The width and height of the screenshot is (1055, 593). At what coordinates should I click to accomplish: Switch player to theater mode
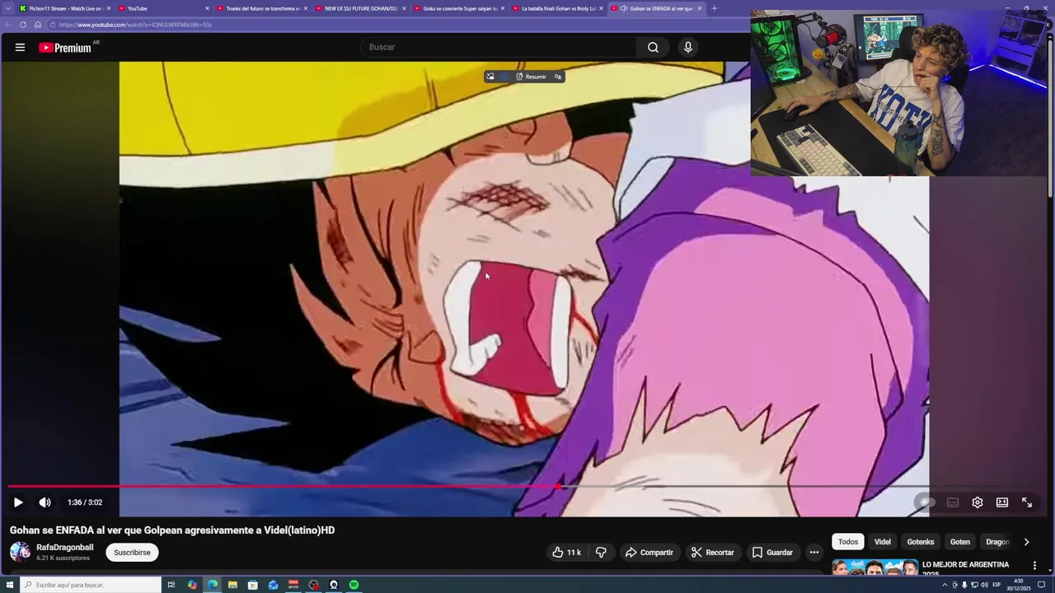(1002, 502)
